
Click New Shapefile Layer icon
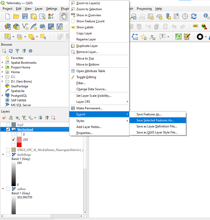coord(25,26)
